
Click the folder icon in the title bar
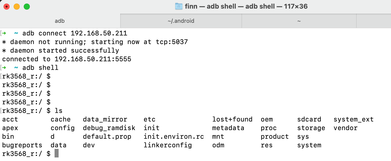[179, 6]
